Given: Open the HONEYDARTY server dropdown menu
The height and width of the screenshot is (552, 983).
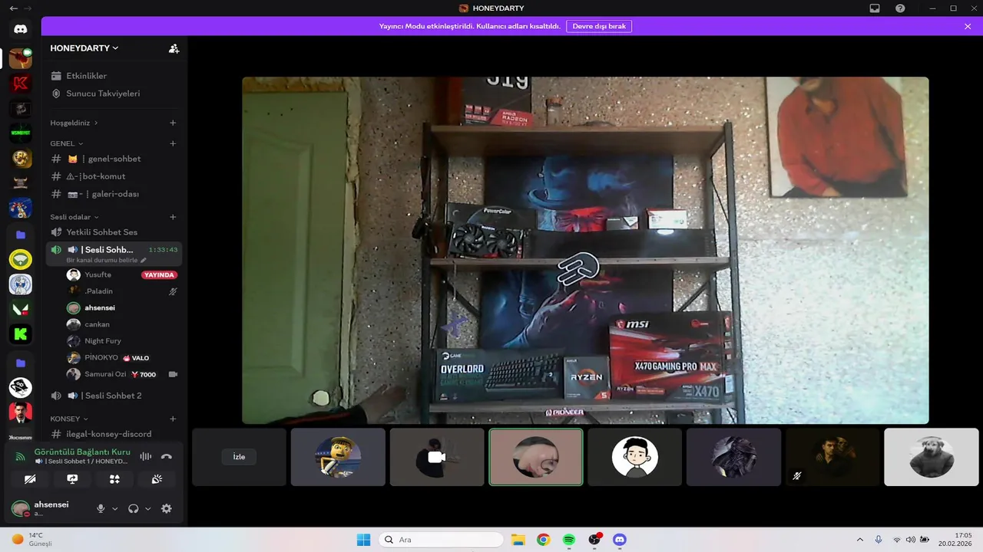Looking at the screenshot, I should (x=84, y=48).
